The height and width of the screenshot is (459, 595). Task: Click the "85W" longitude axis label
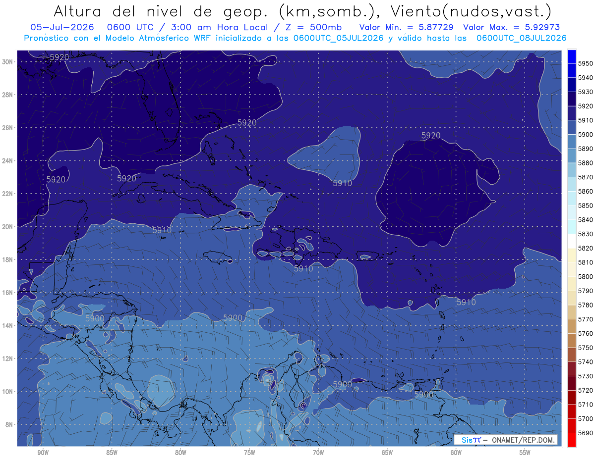[112, 453]
